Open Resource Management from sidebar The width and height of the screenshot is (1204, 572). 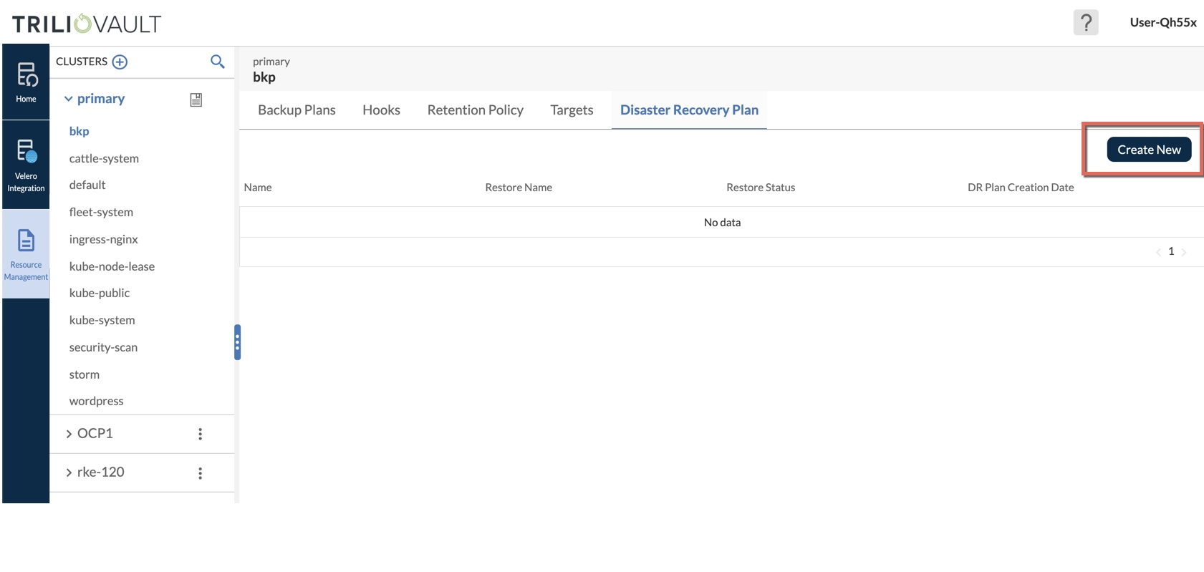point(26,254)
